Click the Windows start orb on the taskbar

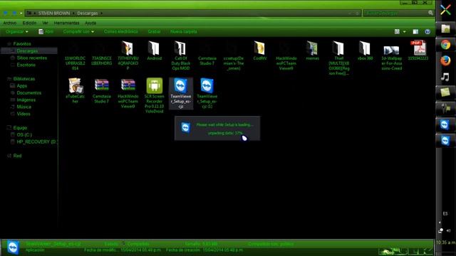[445, 10]
